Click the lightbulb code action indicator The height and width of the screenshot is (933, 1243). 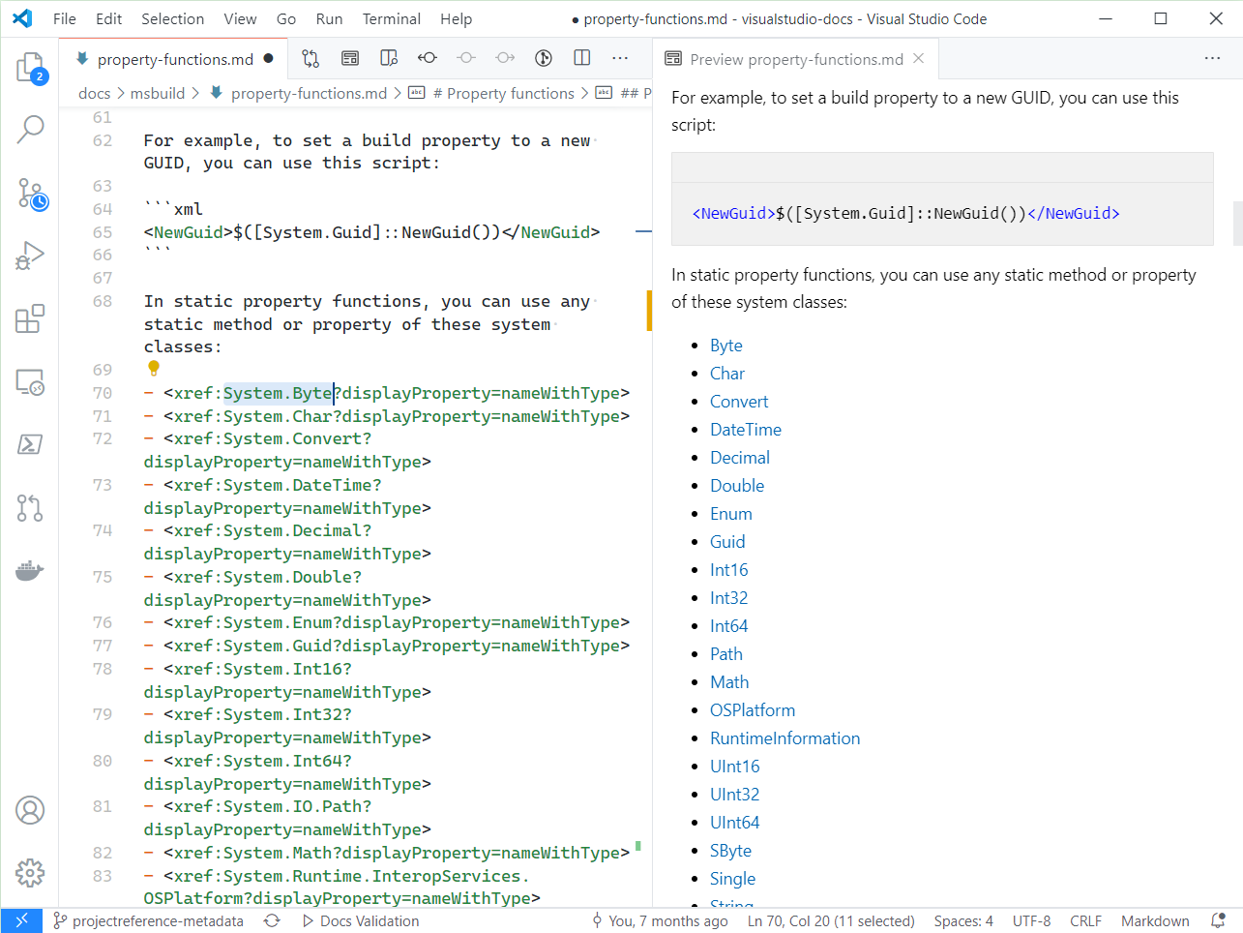coord(153,368)
